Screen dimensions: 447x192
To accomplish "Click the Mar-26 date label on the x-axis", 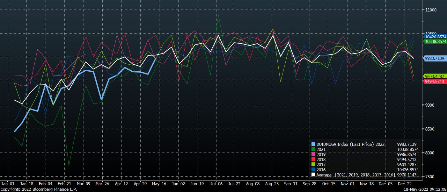I will [x=102, y=184].
